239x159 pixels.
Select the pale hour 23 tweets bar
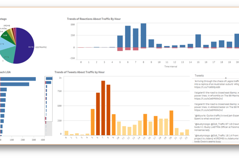coord(187,132)
